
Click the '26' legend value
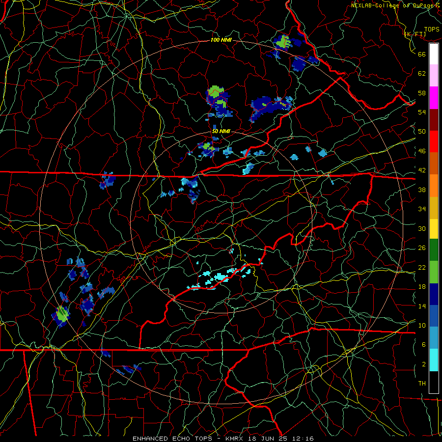[422, 248]
